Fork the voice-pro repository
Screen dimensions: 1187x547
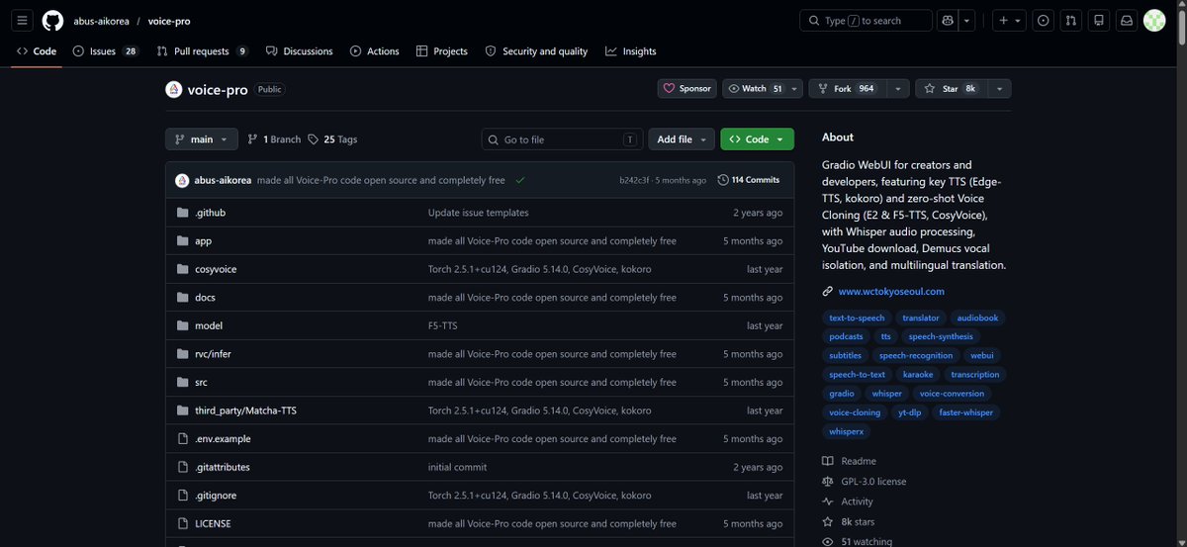[x=846, y=88]
